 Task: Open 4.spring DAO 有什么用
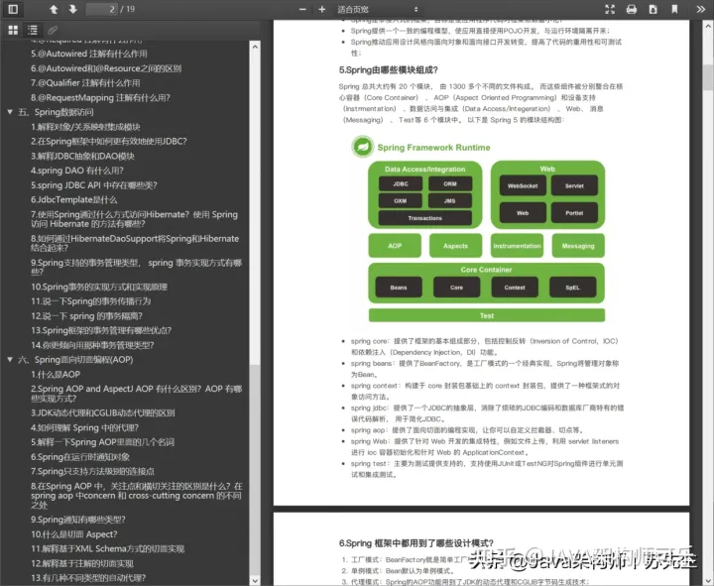click(77, 171)
